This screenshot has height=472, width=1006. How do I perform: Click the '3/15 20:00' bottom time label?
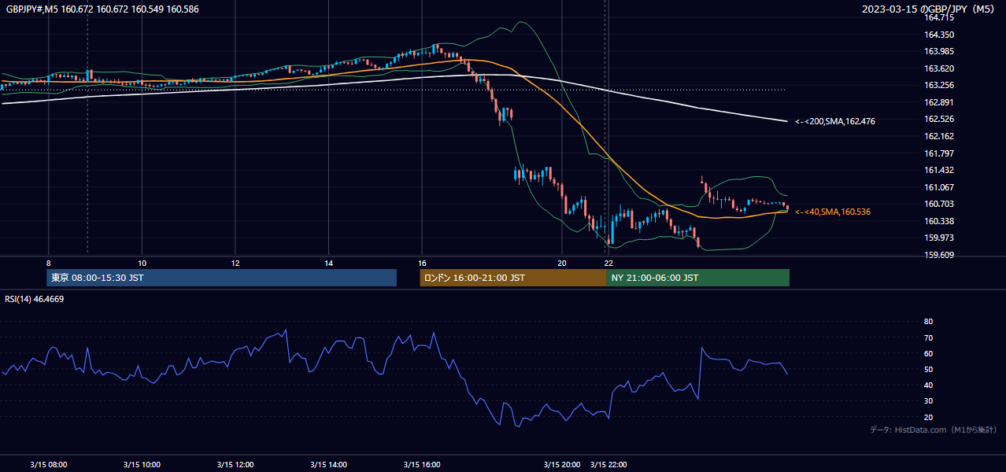562,464
